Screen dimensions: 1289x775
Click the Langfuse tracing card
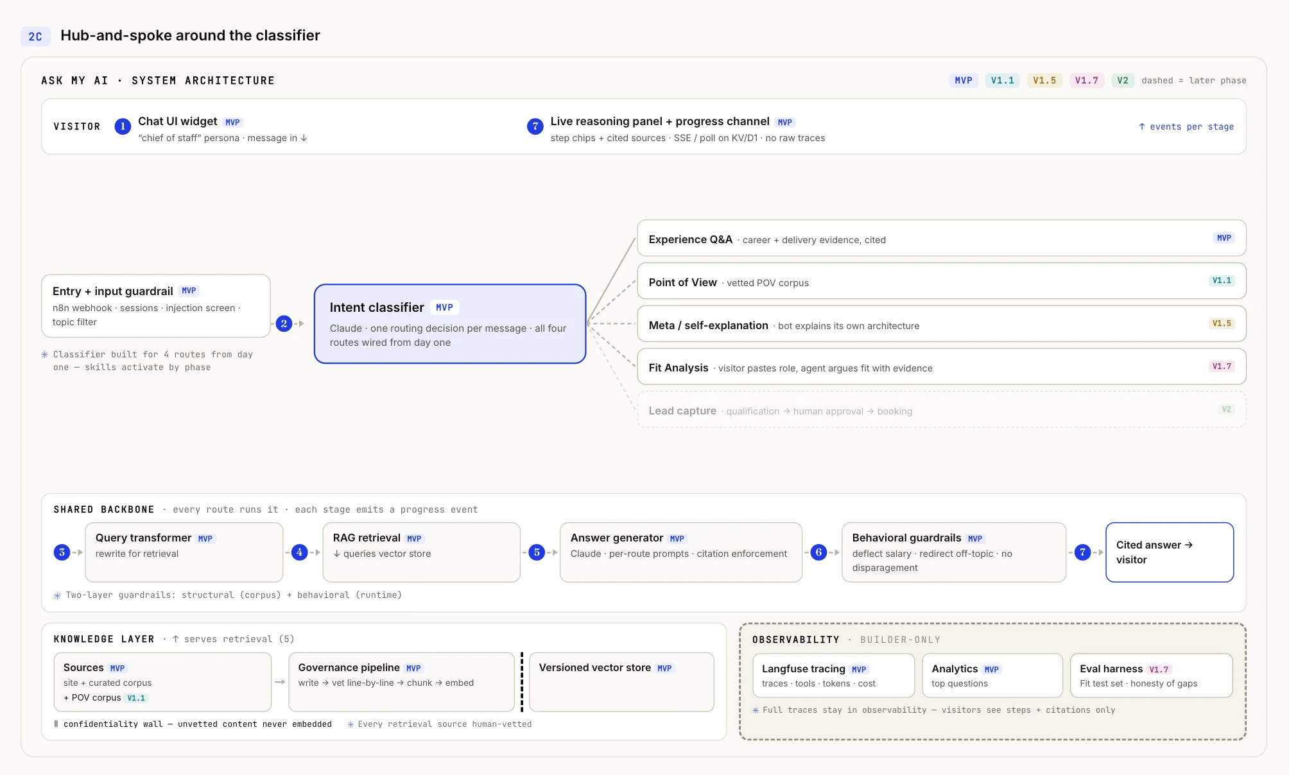coord(833,676)
